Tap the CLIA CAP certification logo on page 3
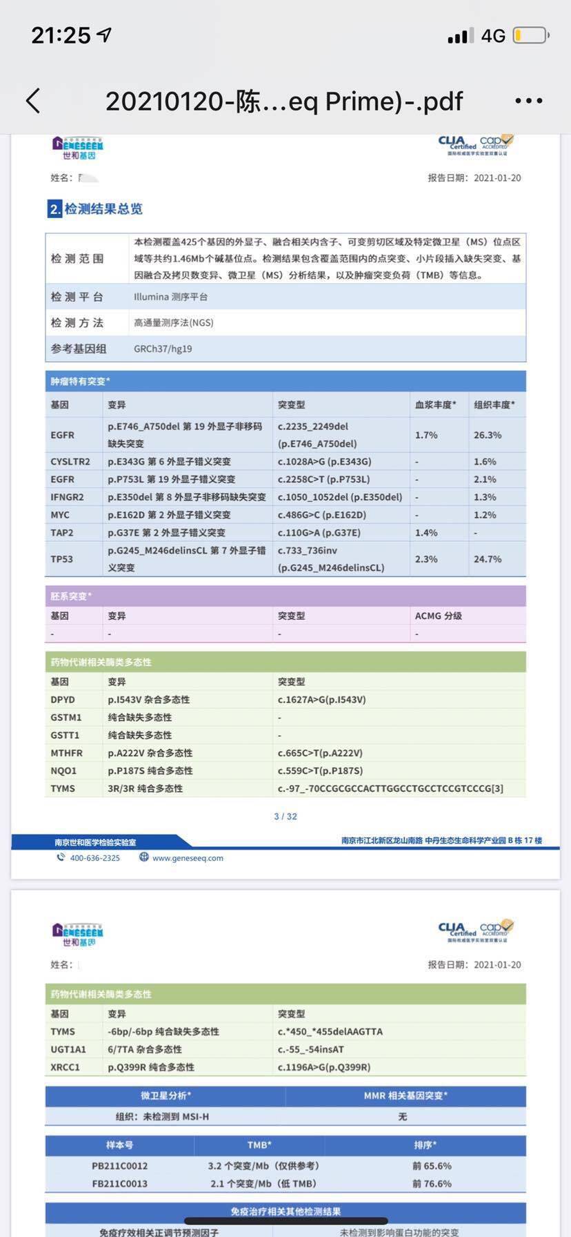 (x=476, y=145)
